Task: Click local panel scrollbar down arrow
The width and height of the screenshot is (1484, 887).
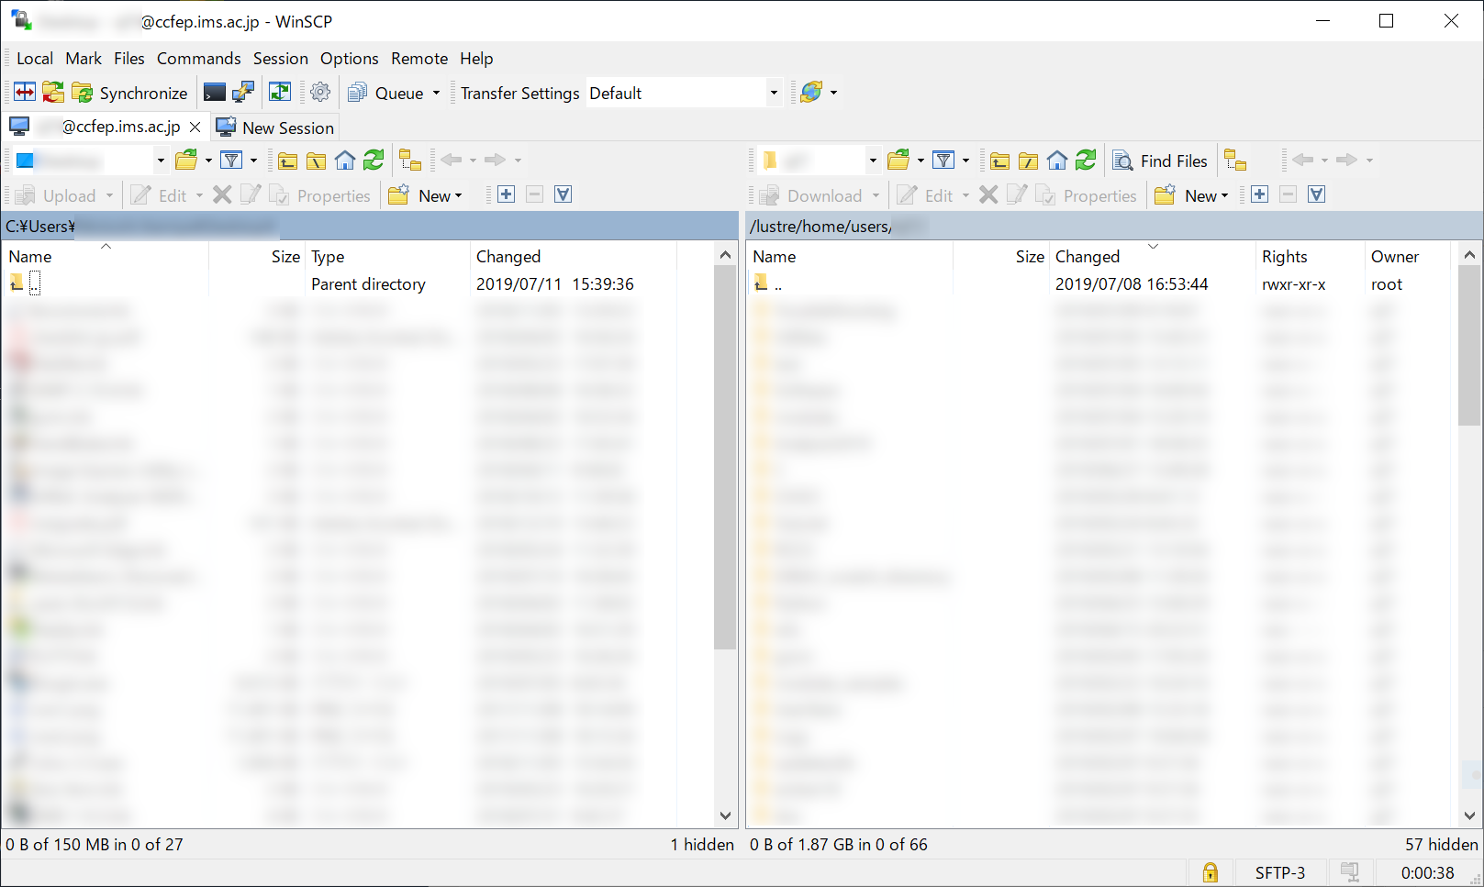Action: [x=725, y=815]
